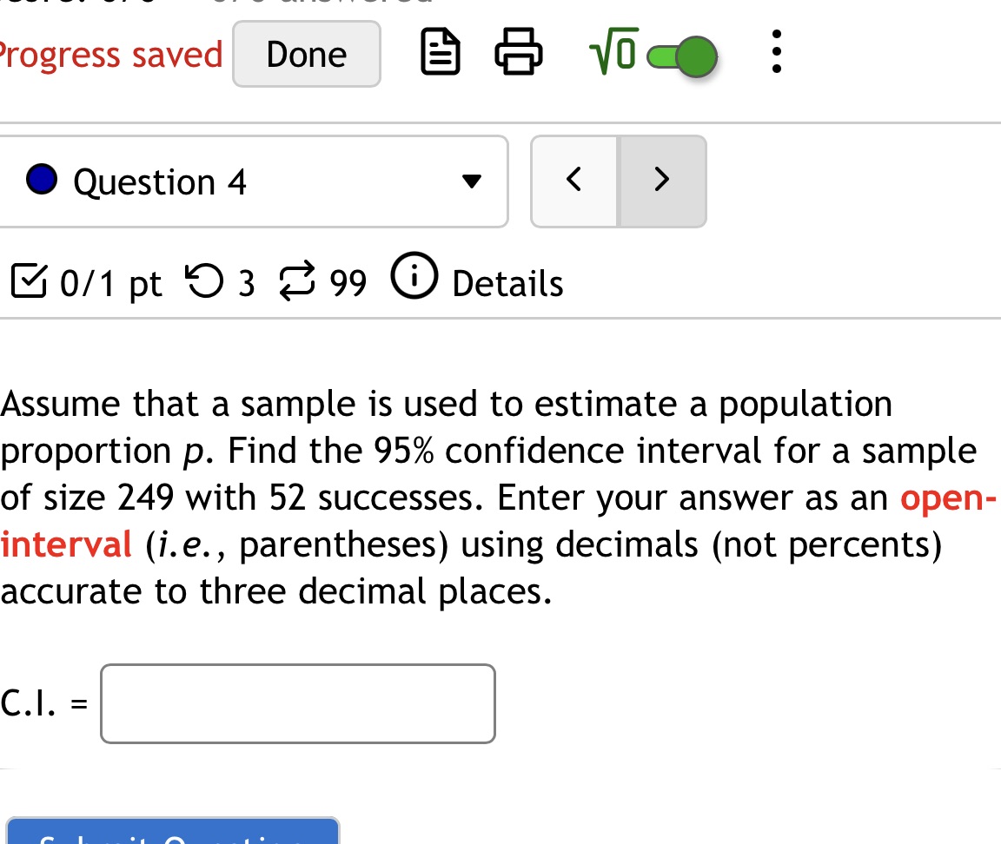Advance using the right chevron arrow
The image size is (1001, 844).
[x=661, y=180]
